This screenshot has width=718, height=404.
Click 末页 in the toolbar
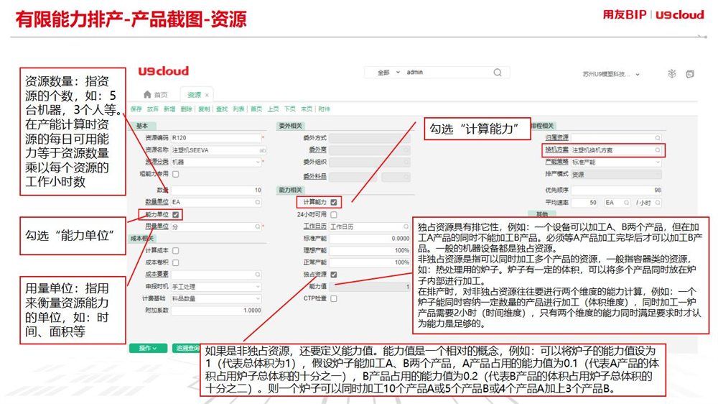pos(307,109)
